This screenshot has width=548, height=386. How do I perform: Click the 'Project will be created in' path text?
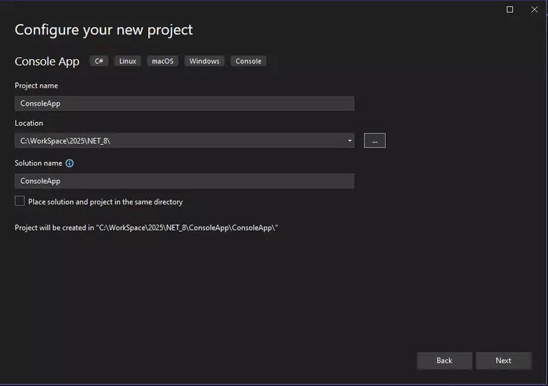(146, 228)
